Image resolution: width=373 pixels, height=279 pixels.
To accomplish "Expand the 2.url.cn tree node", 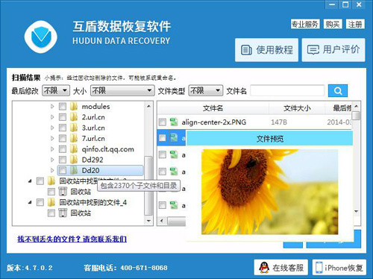I will coord(52,117).
